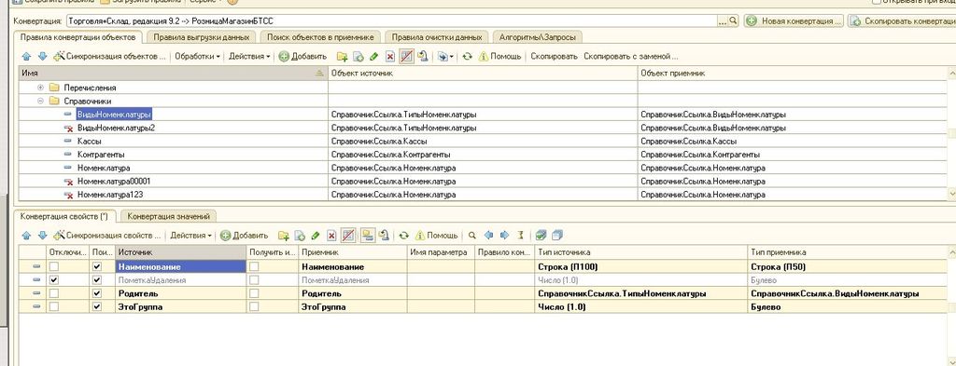Edit property with pencil icon, lower toolbar
Screen dimensions: 956x366
[316, 236]
